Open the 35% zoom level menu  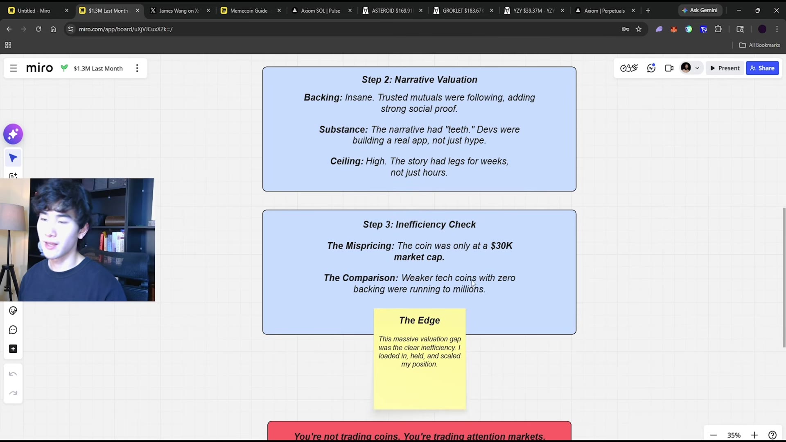[x=734, y=435]
